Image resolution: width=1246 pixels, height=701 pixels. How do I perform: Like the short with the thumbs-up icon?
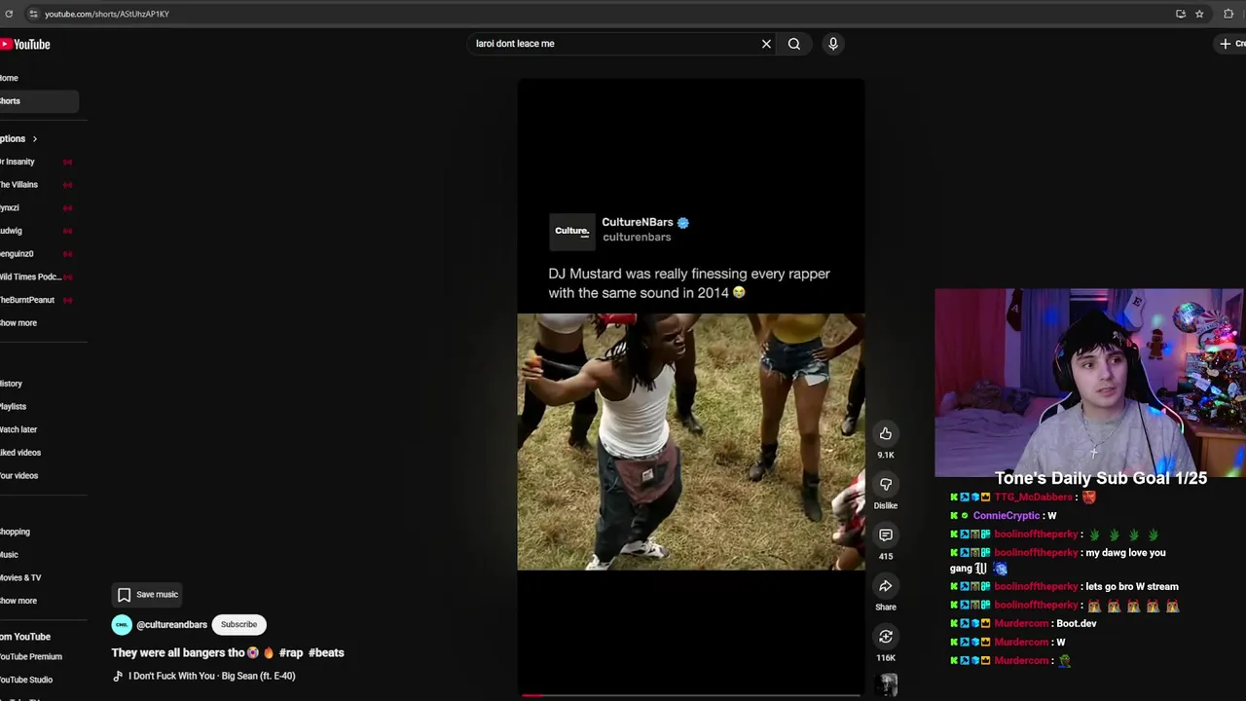[886, 433]
